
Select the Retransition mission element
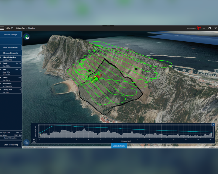pos(11,85)
